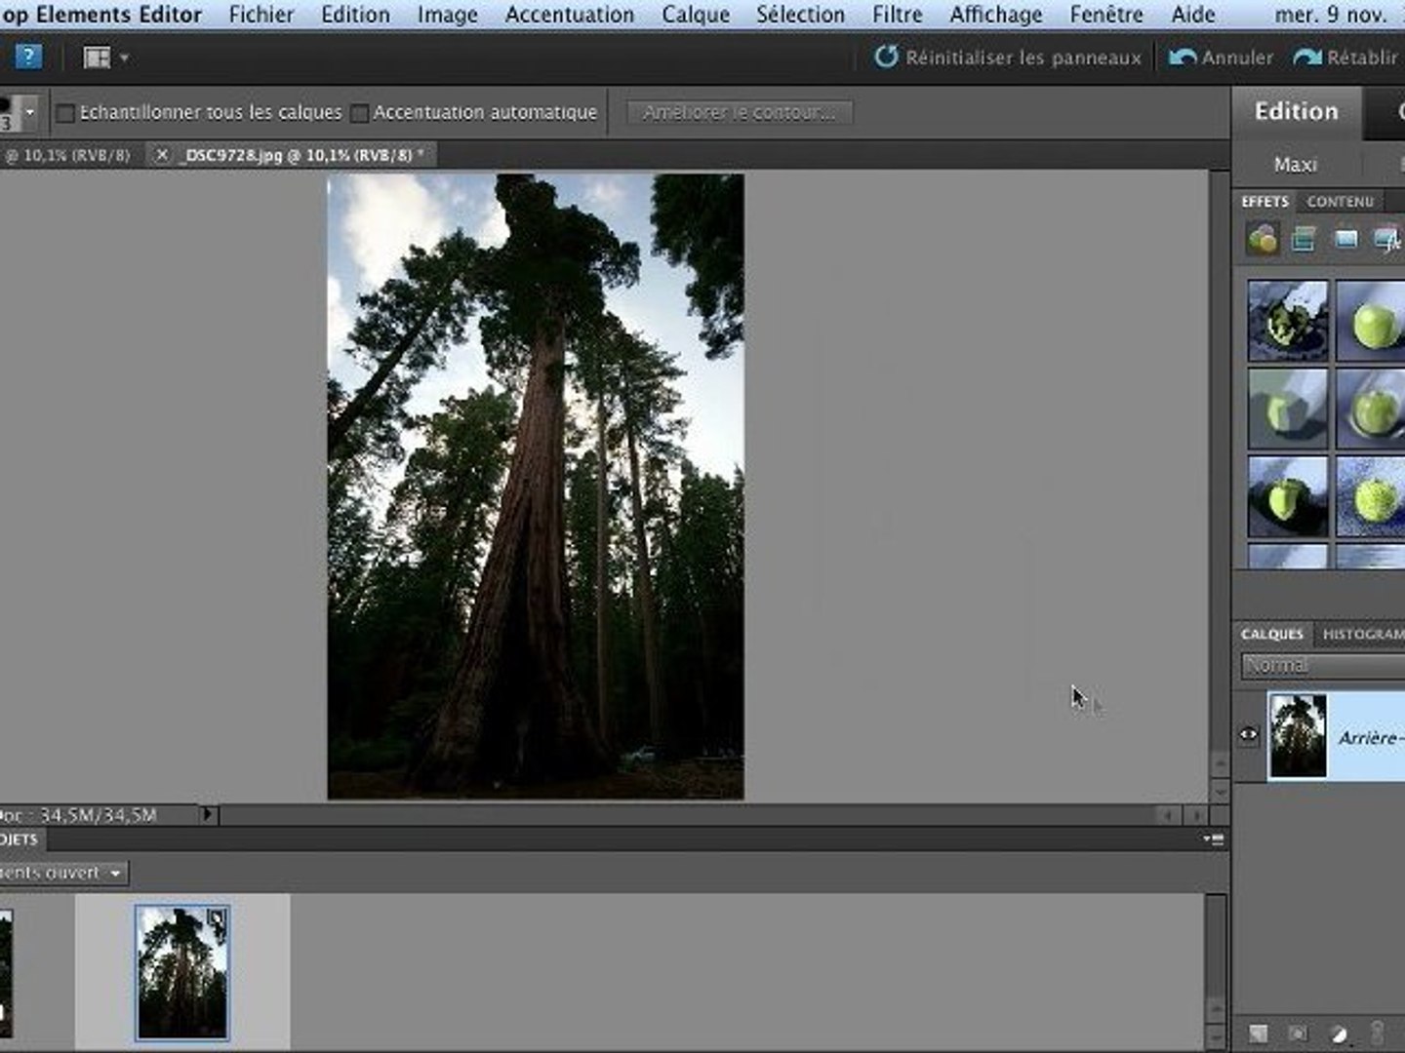
Task: Close the _DSC9728.jpg document tab
Action: click(x=162, y=155)
